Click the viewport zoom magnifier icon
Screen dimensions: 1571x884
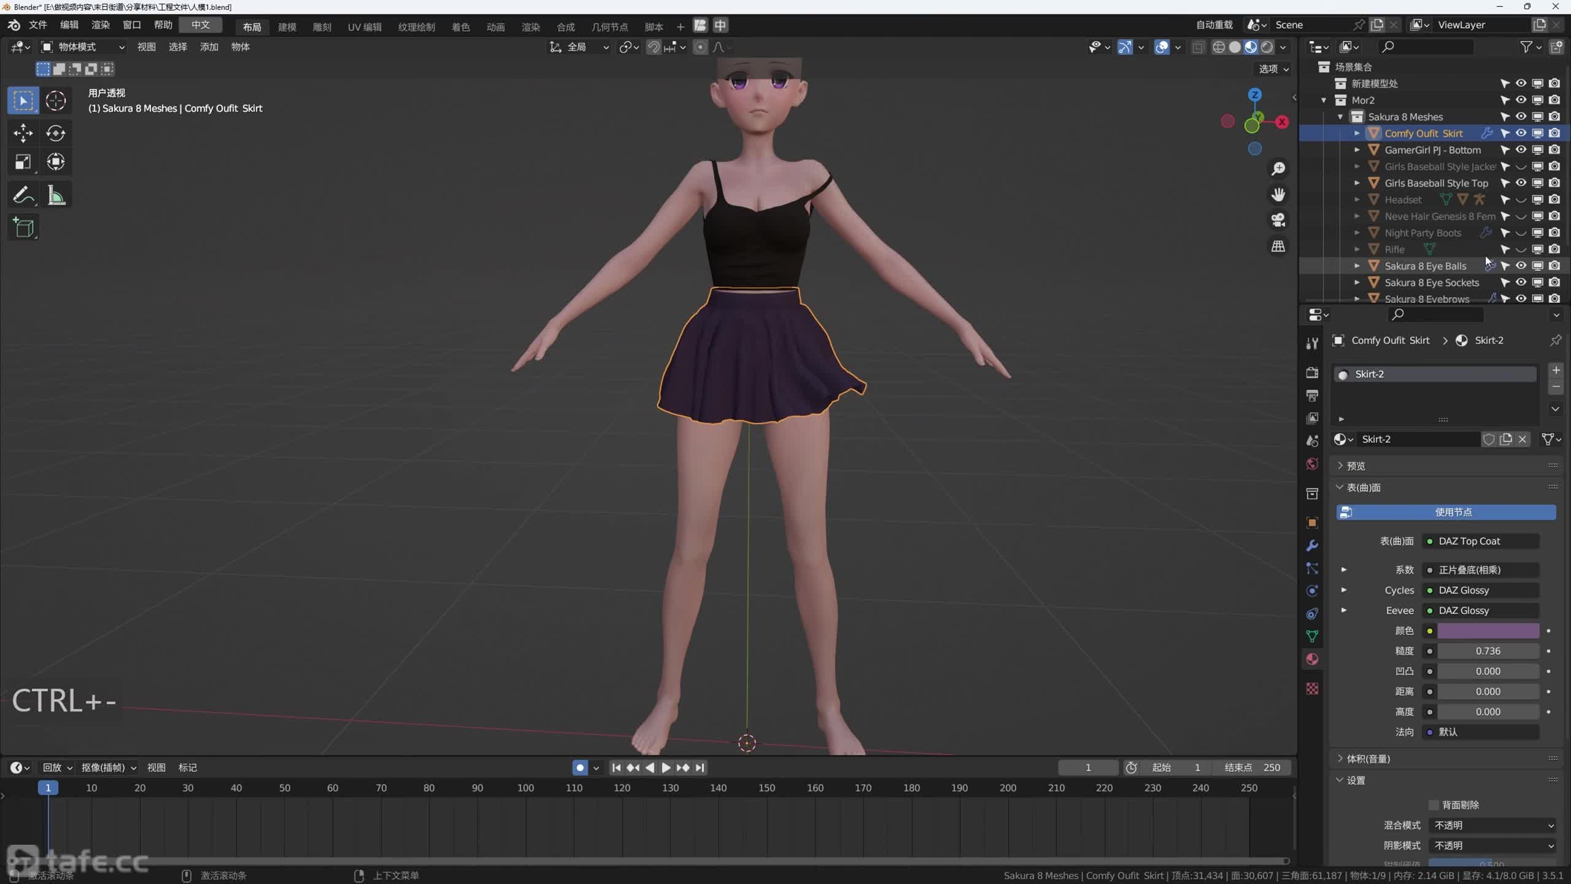click(1278, 168)
